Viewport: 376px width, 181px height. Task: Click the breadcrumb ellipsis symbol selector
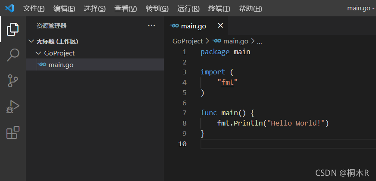click(x=260, y=42)
